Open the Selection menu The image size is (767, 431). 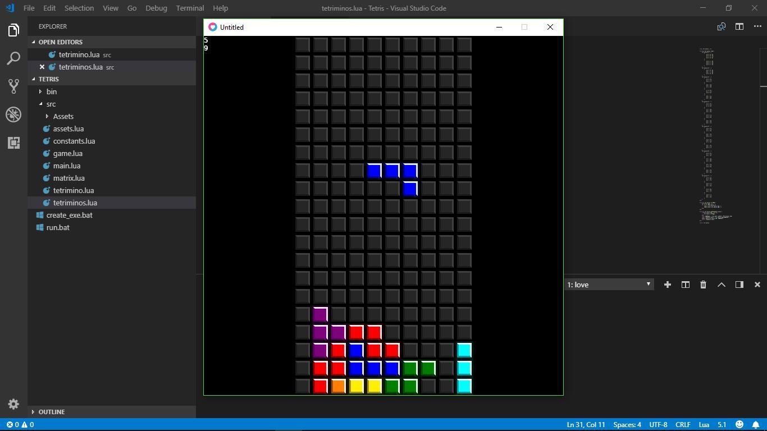click(79, 8)
